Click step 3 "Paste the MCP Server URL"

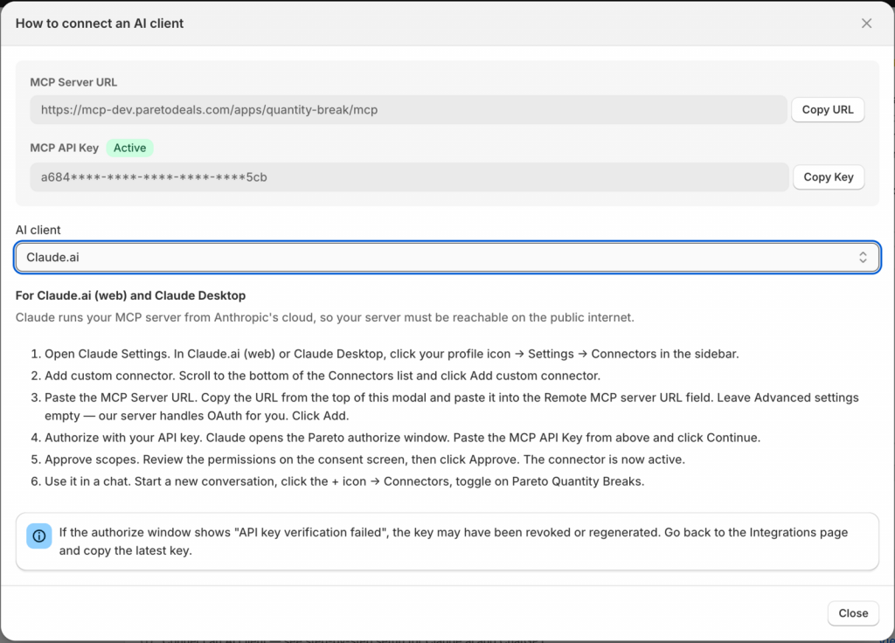click(452, 406)
